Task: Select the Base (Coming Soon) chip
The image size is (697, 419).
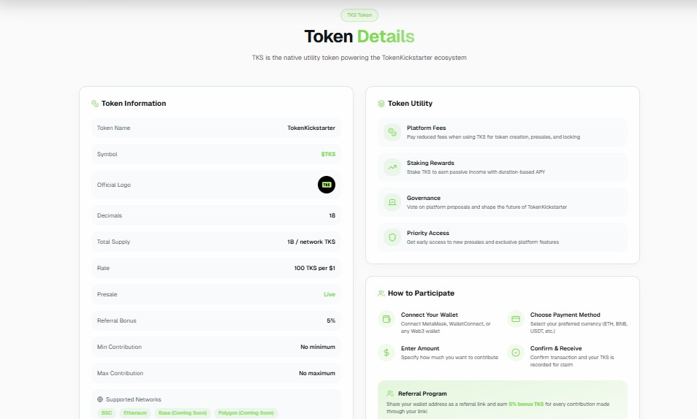Action: (183, 412)
